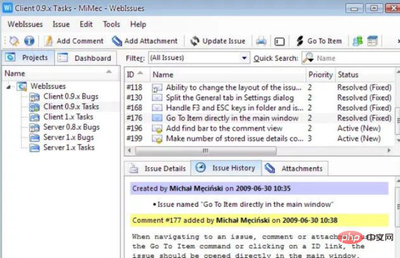Click envelope icon of issue #168

(x=157, y=108)
